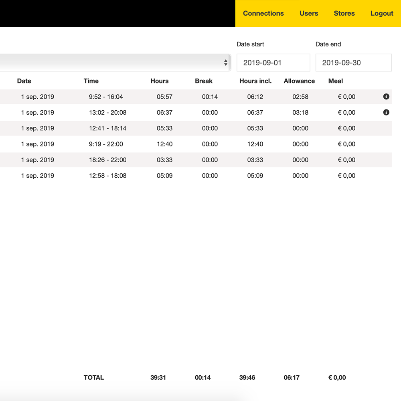The height and width of the screenshot is (401, 401).
Task: Expand the dropdown selector arrows
Action: (x=226, y=63)
